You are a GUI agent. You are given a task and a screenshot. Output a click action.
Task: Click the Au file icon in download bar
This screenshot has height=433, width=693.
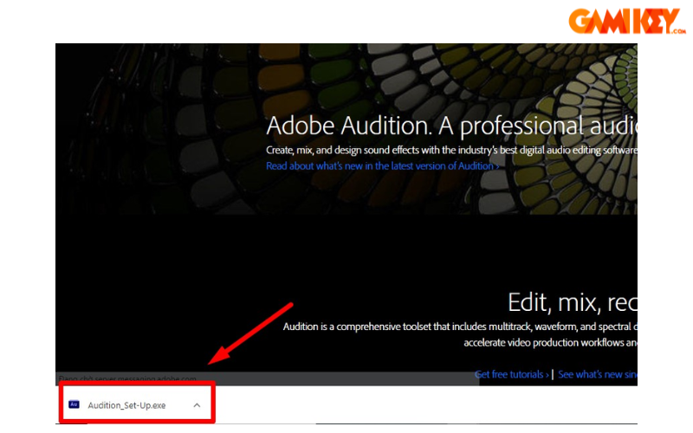coord(74,404)
